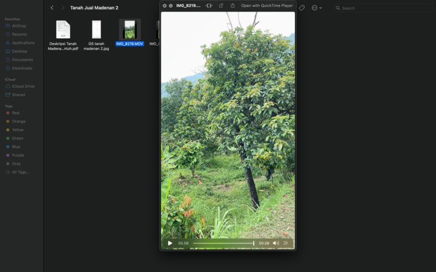Open AirDrop from the sidebar

pos(19,26)
